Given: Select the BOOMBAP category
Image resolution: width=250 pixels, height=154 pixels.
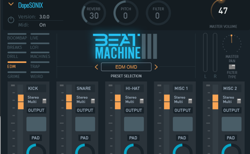Looking at the screenshot, I should [17, 37].
